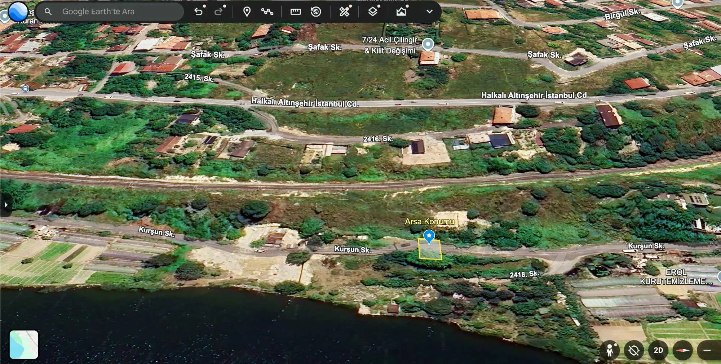Image resolution: width=721 pixels, height=364 pixels.
Task: Click the Google Earth logo
Action: (18, 12)
